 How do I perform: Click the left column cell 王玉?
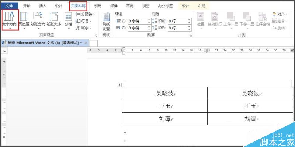pyautogui.click(x=164, y=106)
